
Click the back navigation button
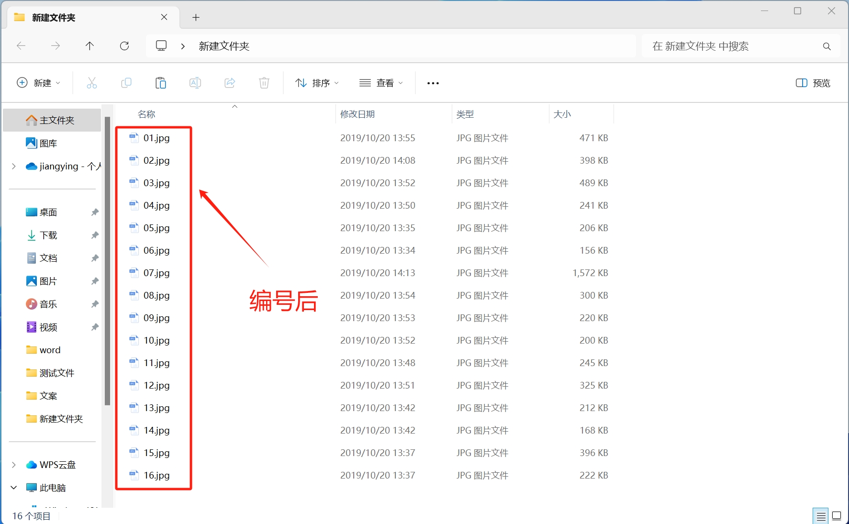(21, 46)
